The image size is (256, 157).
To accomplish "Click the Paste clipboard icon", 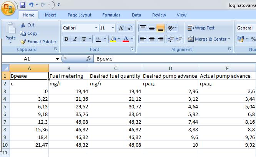I will (x=10, y=29).
